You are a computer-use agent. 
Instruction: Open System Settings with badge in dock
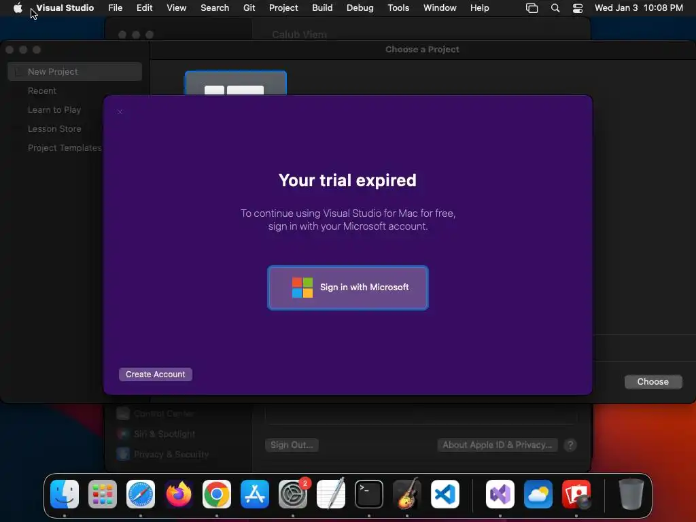click(x=293, y=494)
